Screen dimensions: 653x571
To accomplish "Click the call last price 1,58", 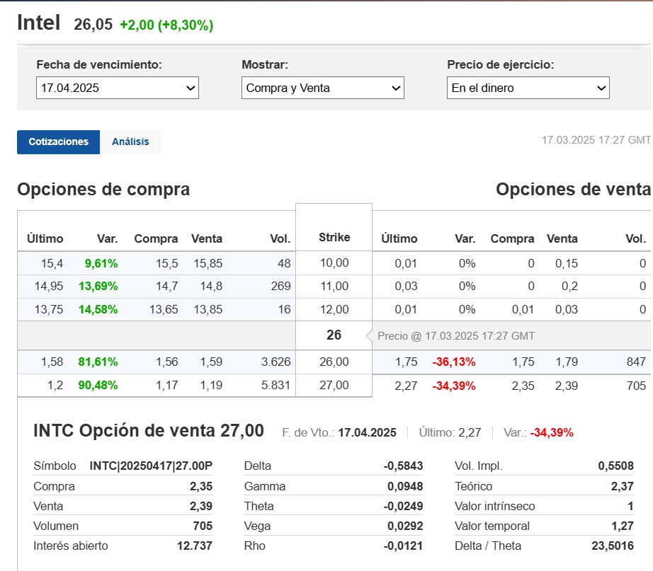I will point(52,362).
